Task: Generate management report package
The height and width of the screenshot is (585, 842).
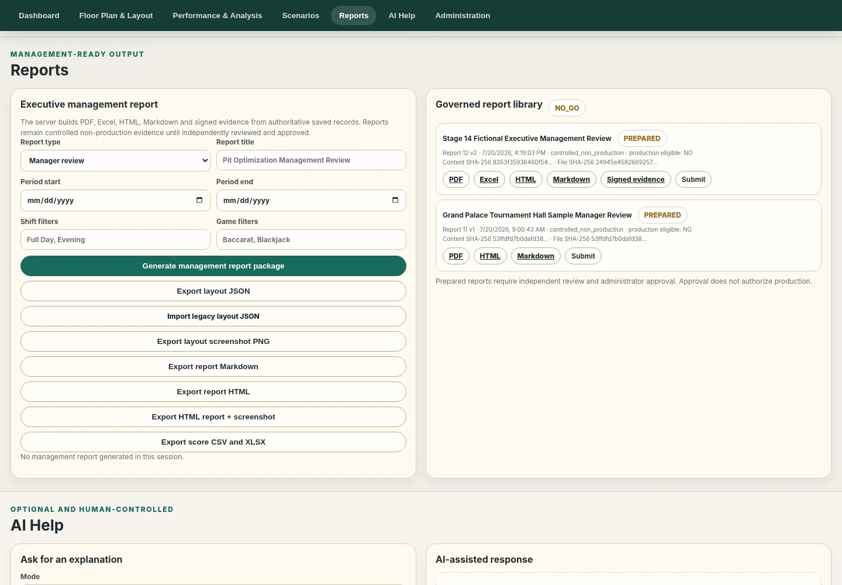Action: pos(213,266)
